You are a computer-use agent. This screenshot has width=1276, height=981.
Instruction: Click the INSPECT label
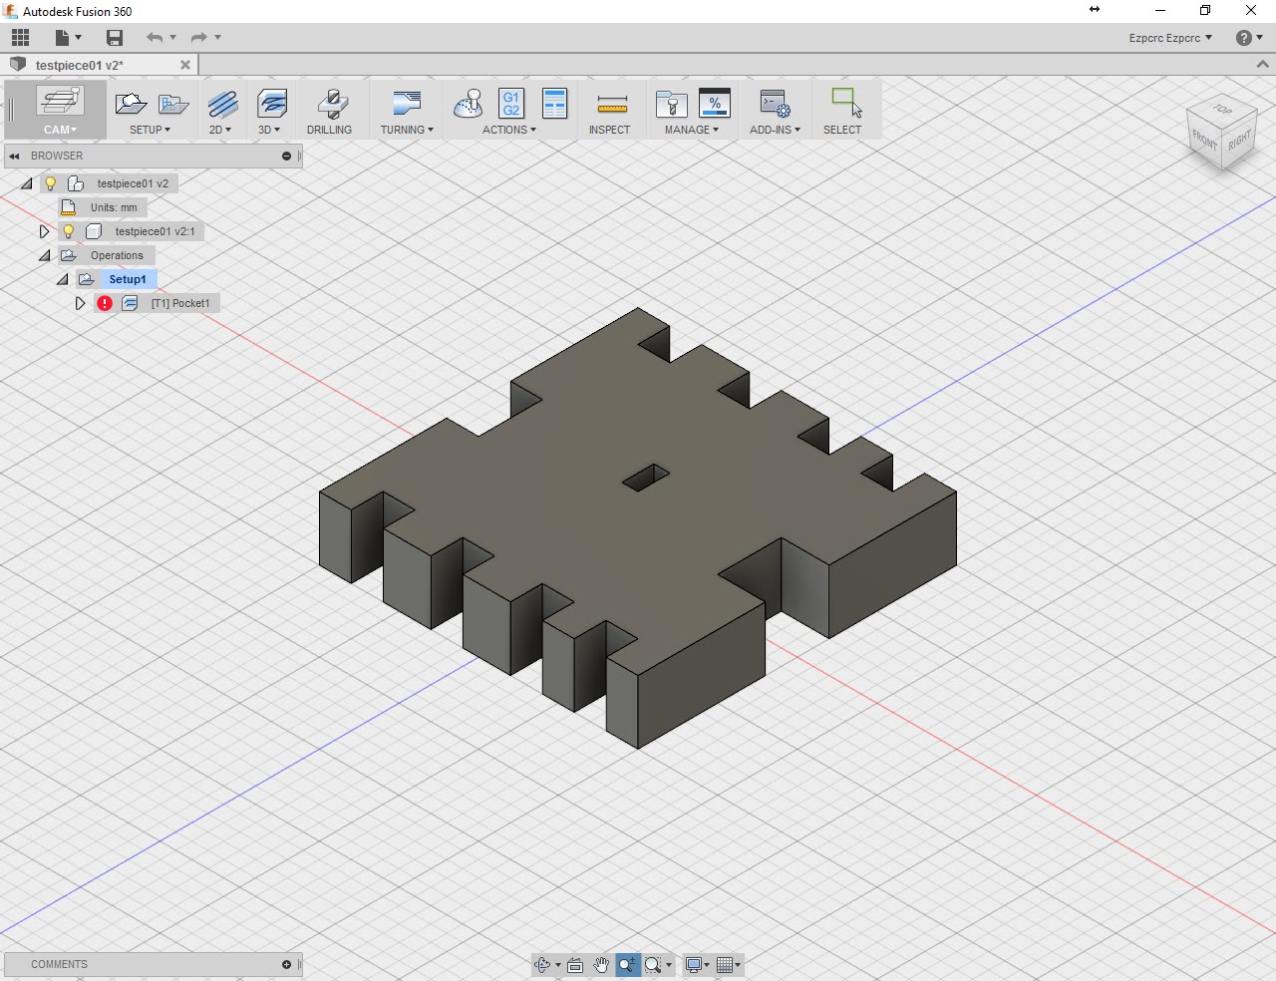click(610, 130)
